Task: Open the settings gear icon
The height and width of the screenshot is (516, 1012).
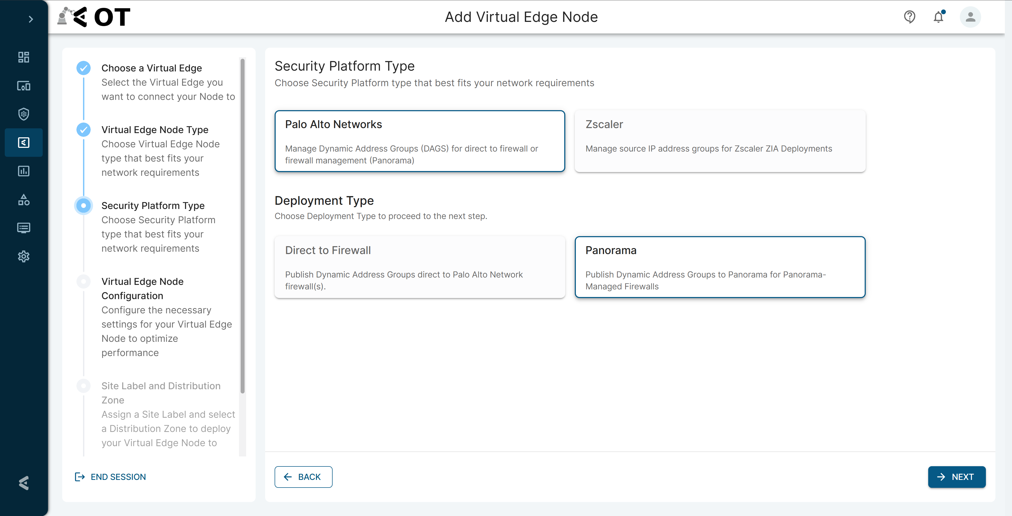Action: coord(23,256)
